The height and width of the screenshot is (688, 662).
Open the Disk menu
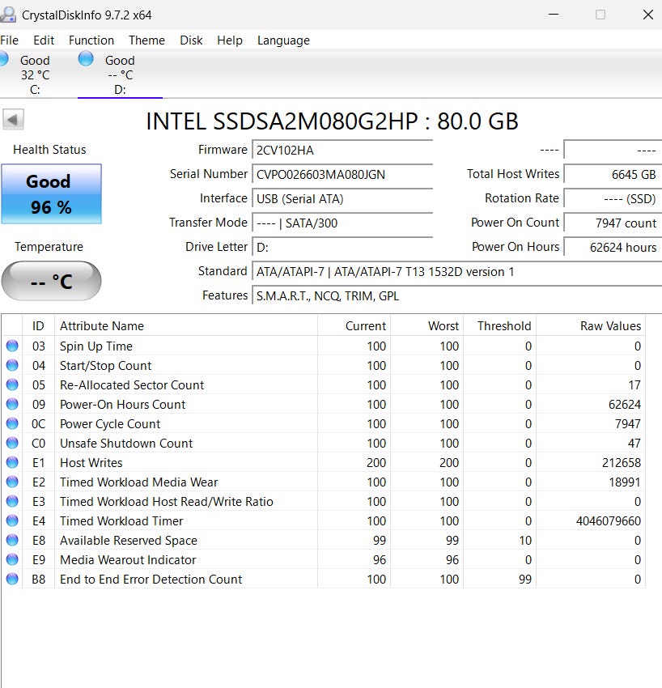[191, 40]
